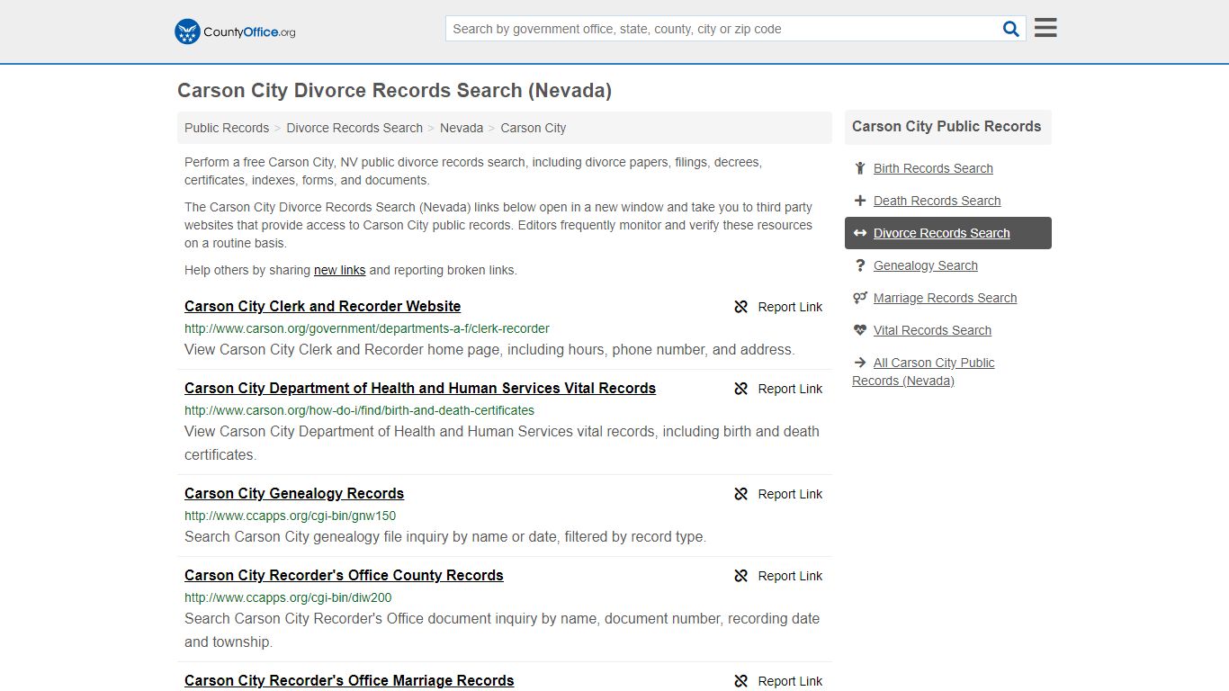1229x691 pixels.
Task: Click the Birth Records person icon
Action: pos(860,168)
